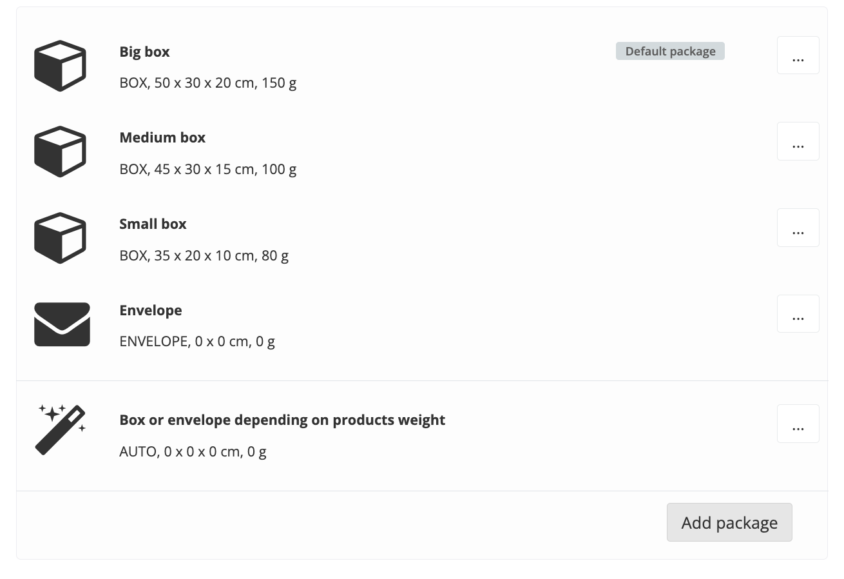Select the Big box package title
This screenshot has height=579, width=844.
[144, 52]
